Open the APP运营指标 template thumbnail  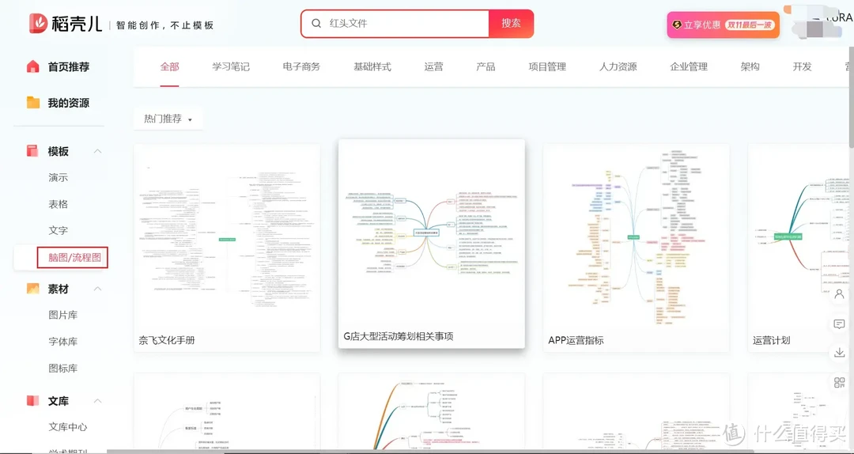pyautogui.click(x=636, y=236)
